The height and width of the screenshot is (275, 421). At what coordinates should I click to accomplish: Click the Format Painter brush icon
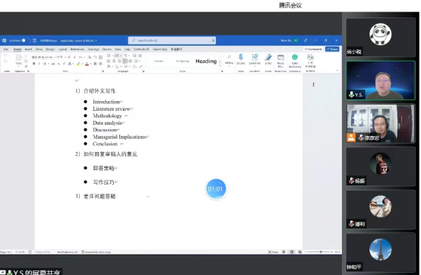(x=26, y=66)
